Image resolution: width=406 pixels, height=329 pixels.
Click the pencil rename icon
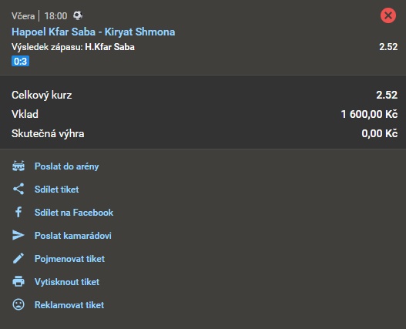[18, 258]
